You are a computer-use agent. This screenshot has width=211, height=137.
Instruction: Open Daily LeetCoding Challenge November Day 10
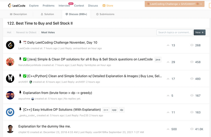point(62,43)
